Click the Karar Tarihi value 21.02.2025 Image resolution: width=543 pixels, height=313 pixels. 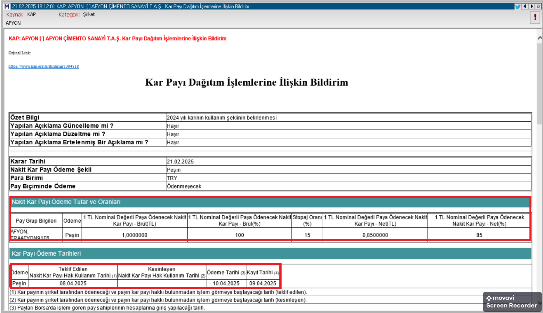(180, 161)
